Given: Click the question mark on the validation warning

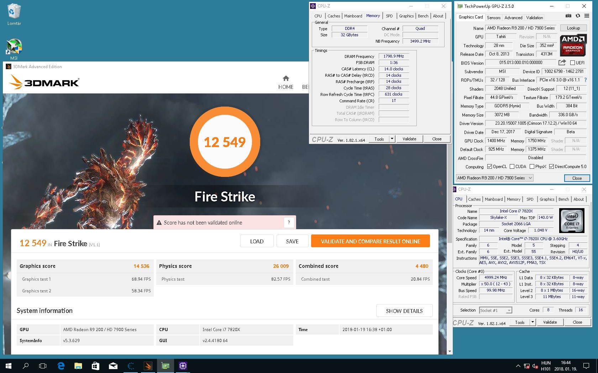Looking at the screenshot, I should pyautogui.click(x=289, y=222).
